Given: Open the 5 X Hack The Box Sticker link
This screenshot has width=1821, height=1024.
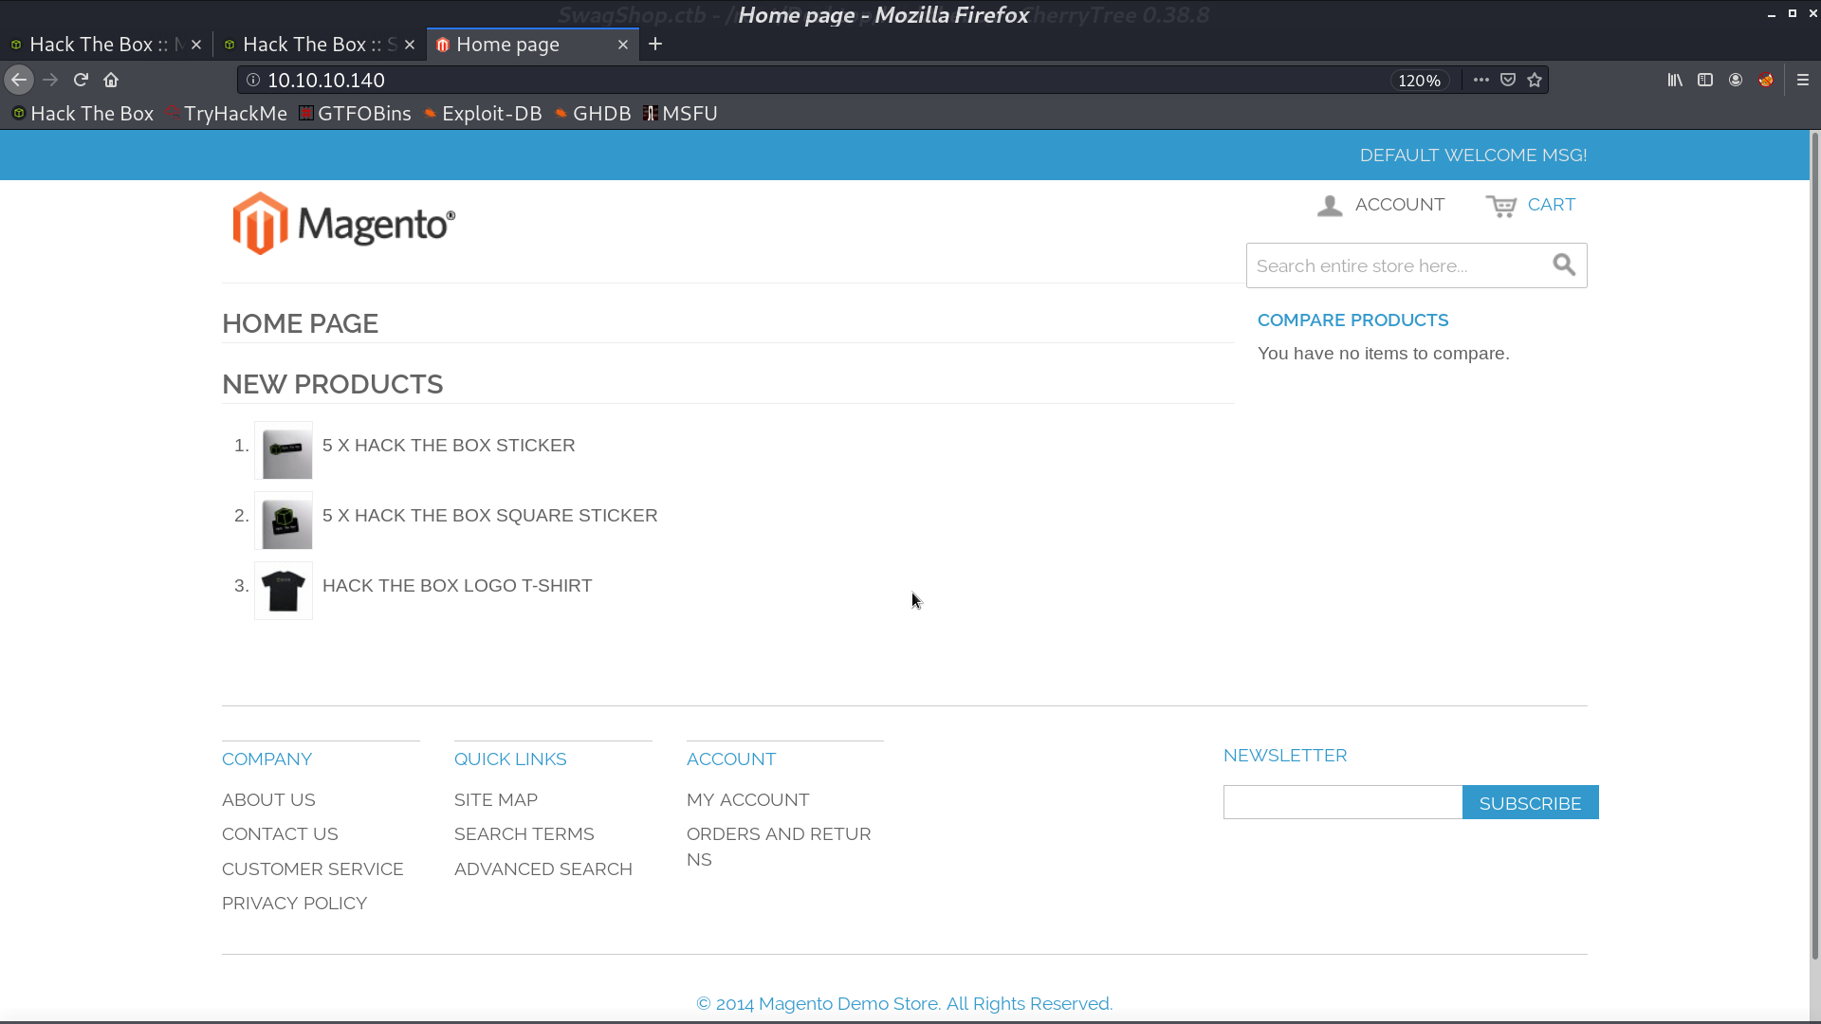Looking at the screenshot, I should tap(449, 446).
